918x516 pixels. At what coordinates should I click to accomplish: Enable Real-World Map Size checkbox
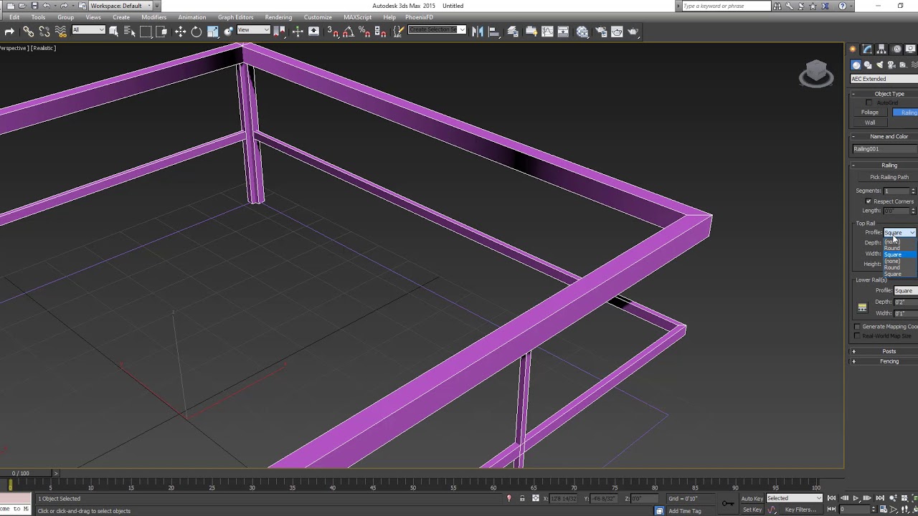point(857,336)
